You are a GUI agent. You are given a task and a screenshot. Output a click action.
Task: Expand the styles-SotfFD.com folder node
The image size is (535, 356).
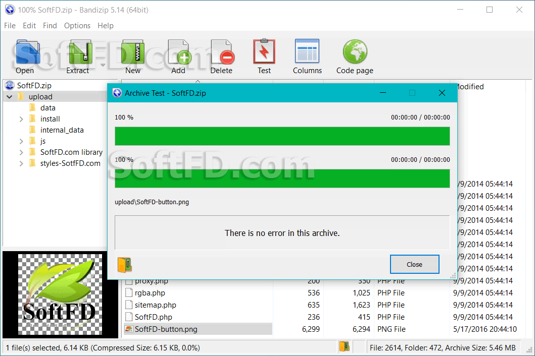tap(21, 163)
